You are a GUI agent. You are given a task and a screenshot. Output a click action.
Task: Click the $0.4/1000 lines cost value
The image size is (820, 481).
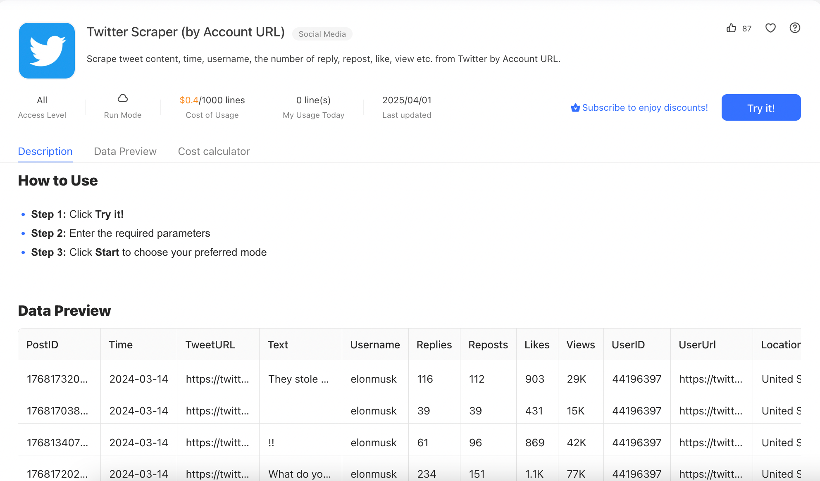pos(212,100)
